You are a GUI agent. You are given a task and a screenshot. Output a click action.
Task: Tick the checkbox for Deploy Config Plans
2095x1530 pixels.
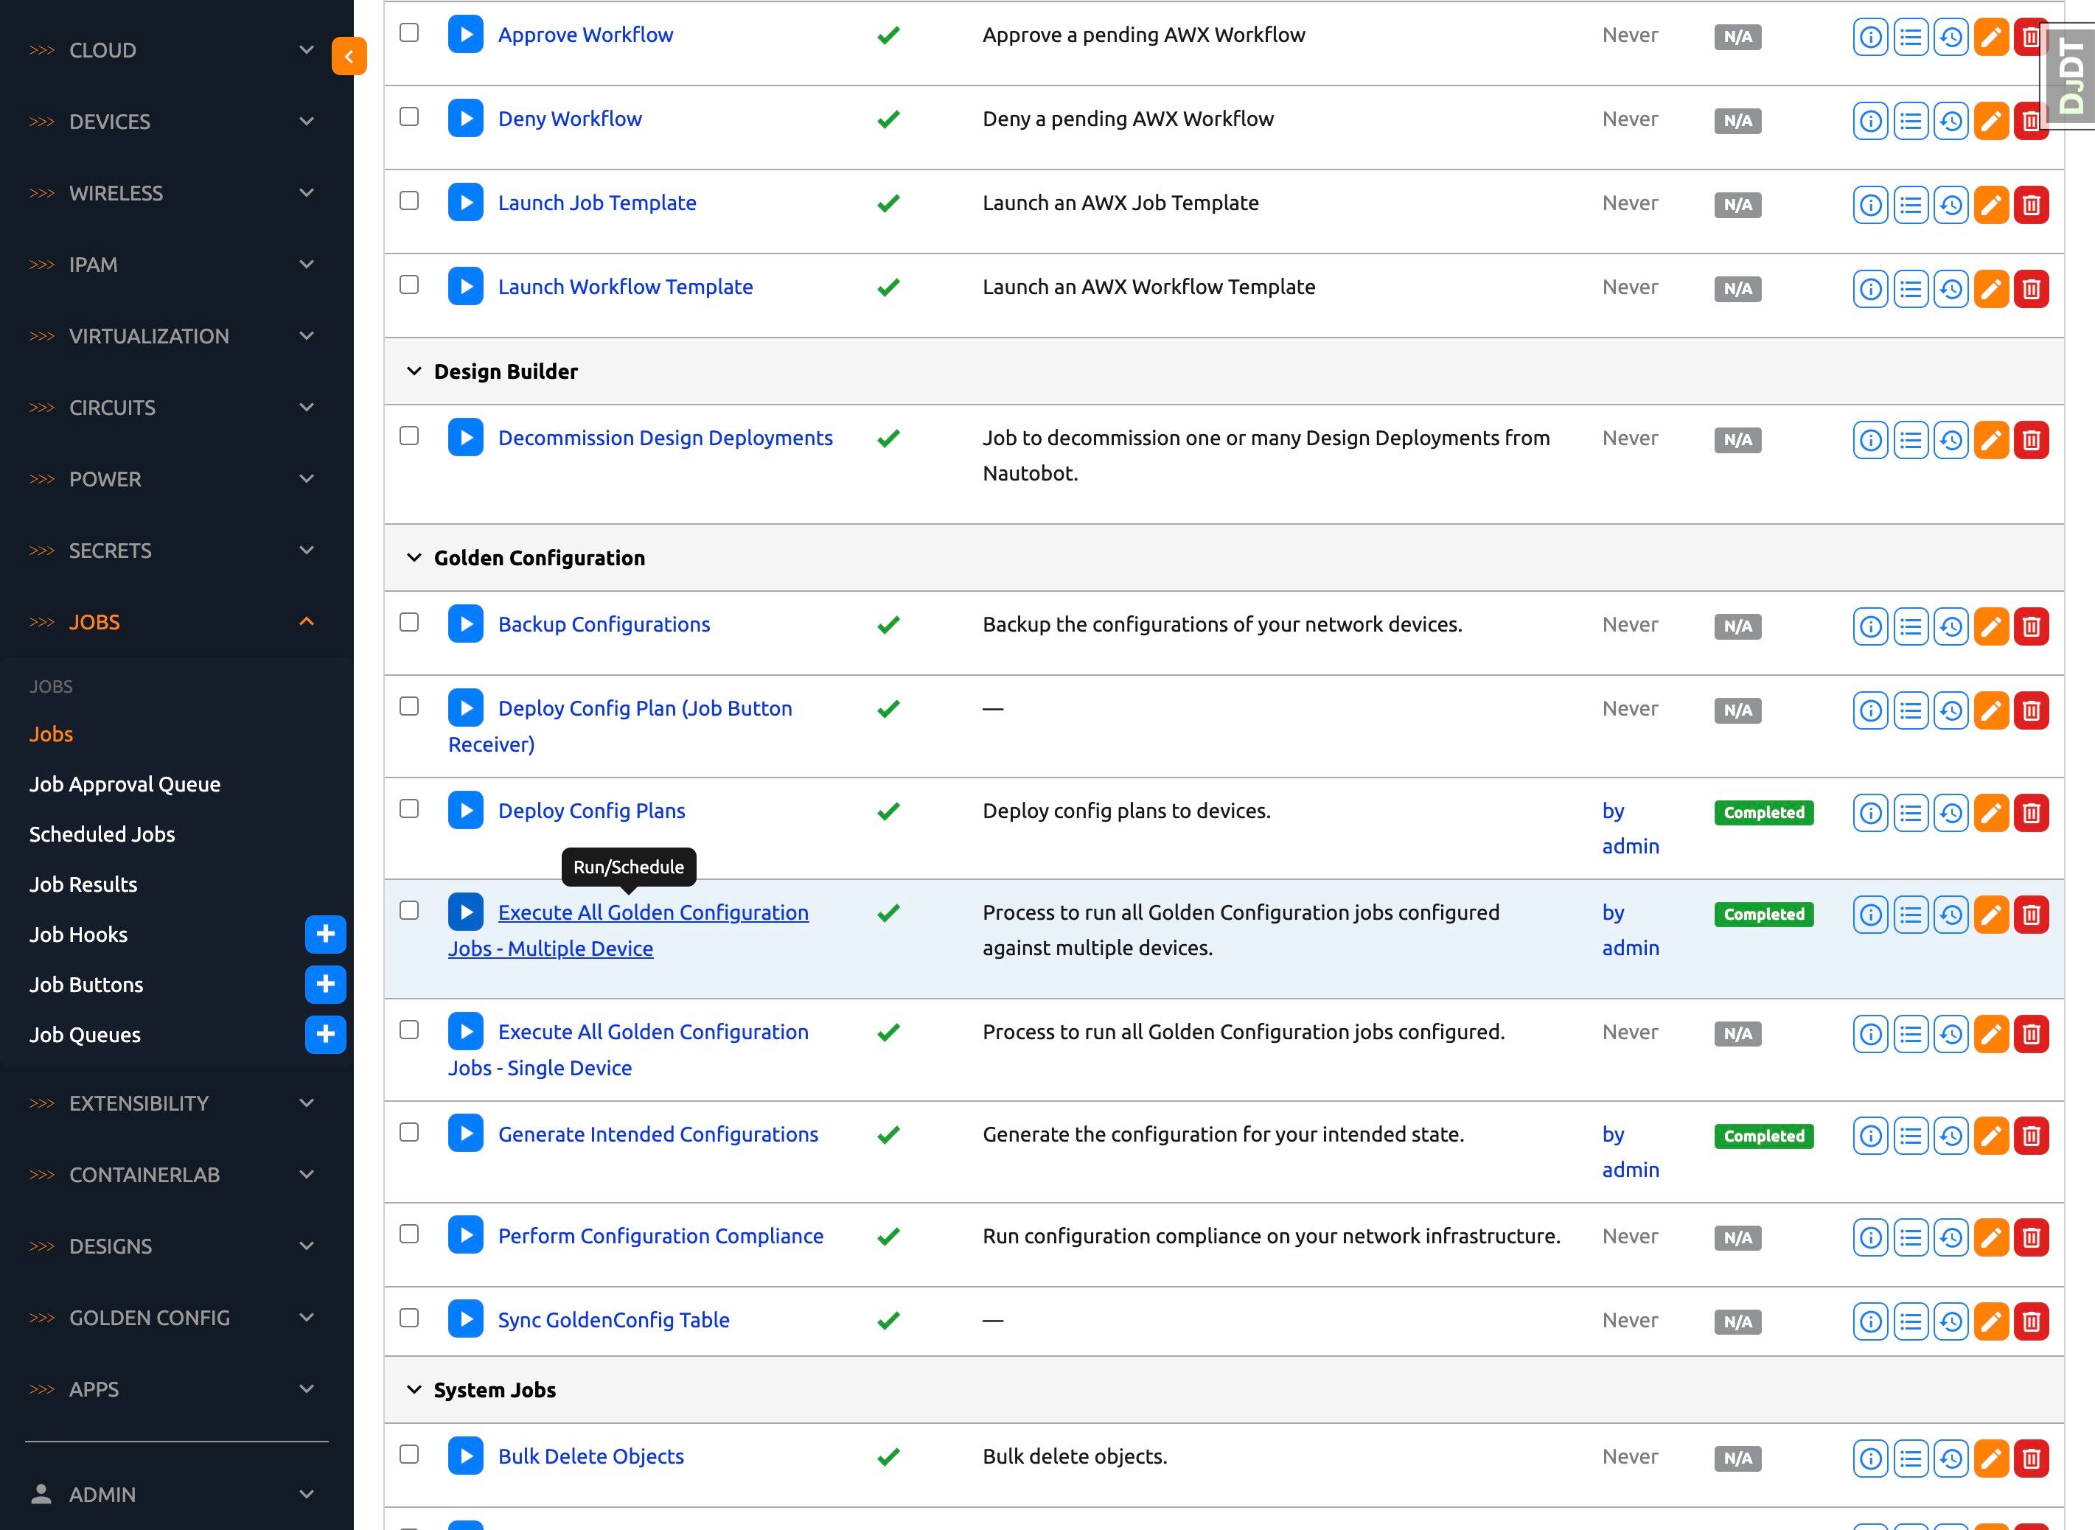[x=408, y=808]
